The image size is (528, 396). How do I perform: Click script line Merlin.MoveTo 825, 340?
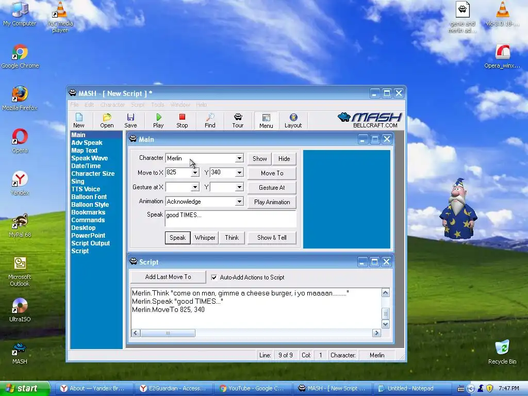[x=169, y=309]
